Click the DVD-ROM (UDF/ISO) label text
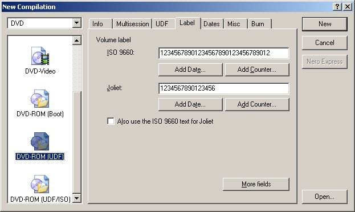The height and width of the screenshot is (212, 355). (40, 199)
